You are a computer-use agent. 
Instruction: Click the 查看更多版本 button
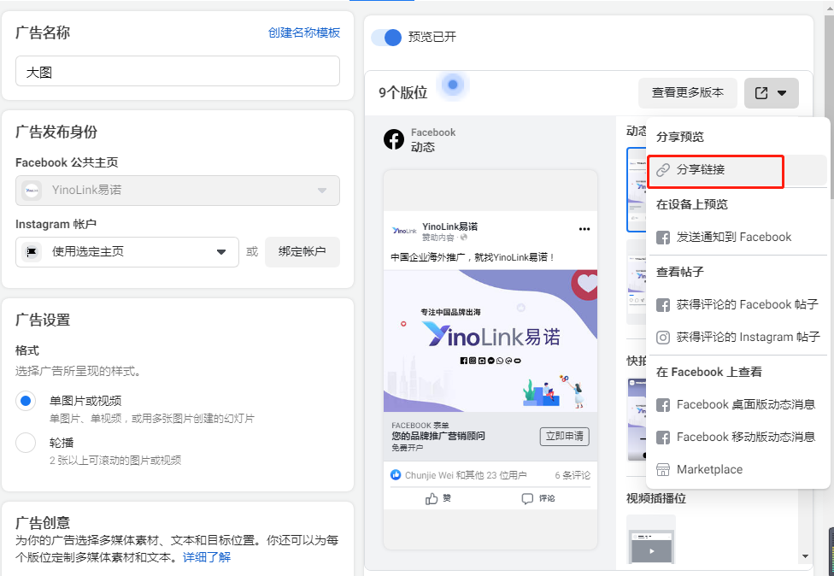pos(687,93)
